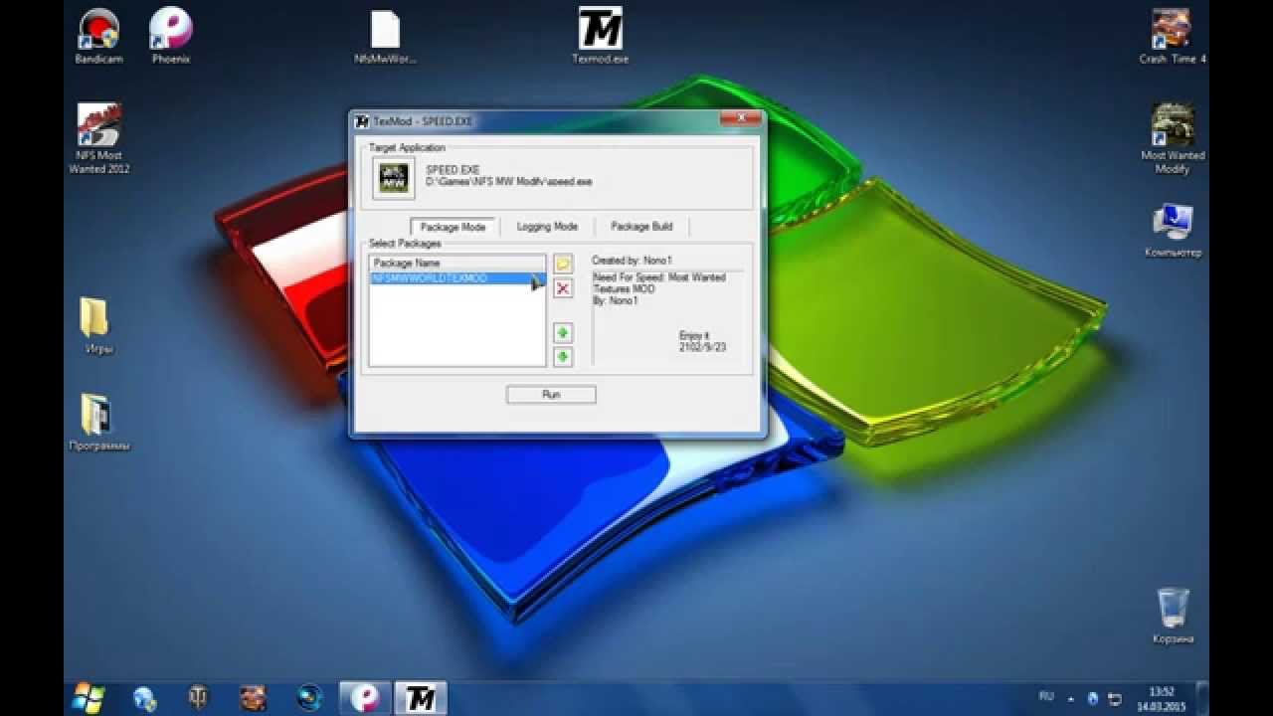Remove selected package with red X
Screen dimensions: 1273x716
click(563, 288)
